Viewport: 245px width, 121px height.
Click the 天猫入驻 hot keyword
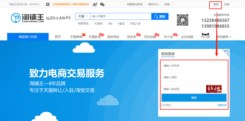pos(135,24)
